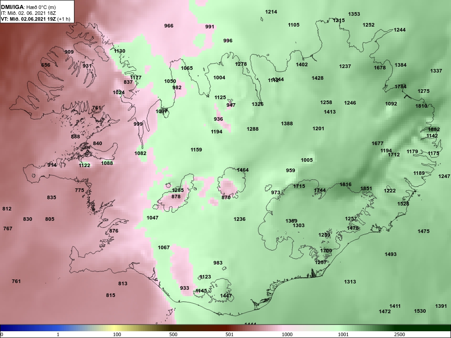Click the map value 966
Image resolution: width=451 pixels, height=338 pixels.
coord(169,26)
